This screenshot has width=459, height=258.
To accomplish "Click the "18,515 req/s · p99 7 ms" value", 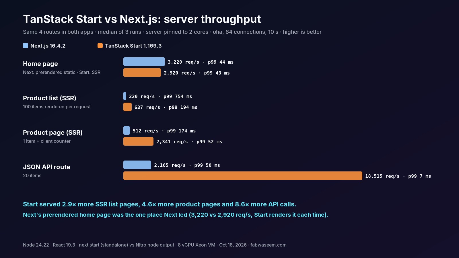I will tap(398, 176).
